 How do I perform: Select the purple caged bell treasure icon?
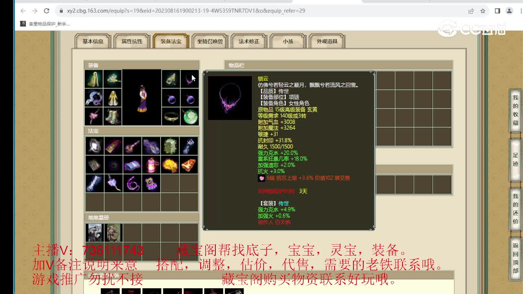click(x=151, y=183)
